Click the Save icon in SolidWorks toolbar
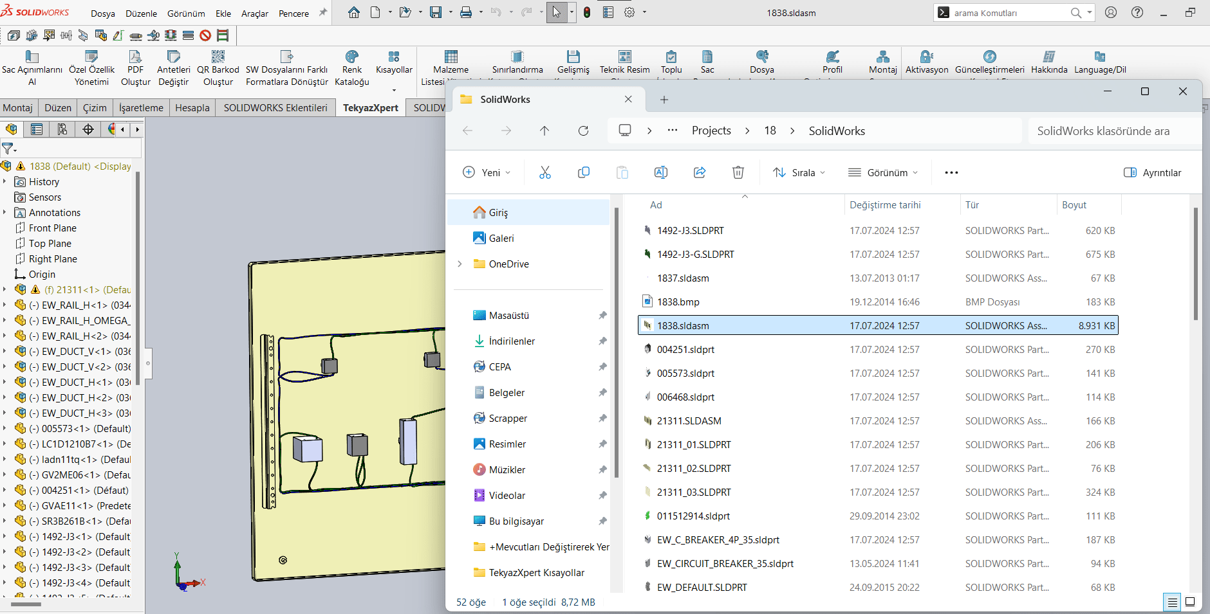The height and width of the screenshot is (614, 1210). 436,12
